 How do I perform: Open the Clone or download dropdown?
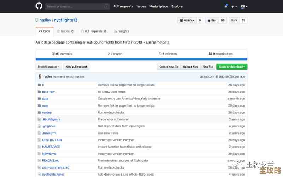pos(232,67)
